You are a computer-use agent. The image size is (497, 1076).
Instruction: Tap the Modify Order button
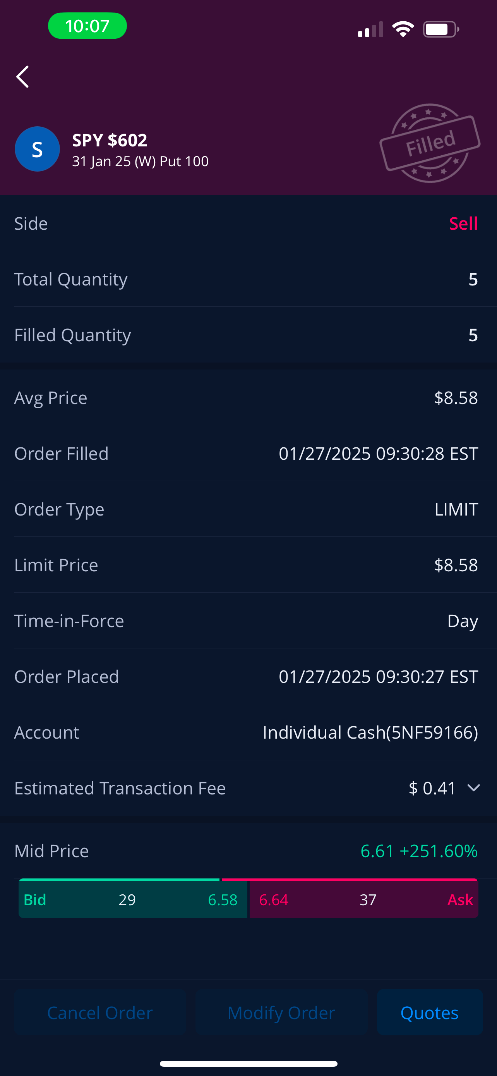tap(281, 1012)
